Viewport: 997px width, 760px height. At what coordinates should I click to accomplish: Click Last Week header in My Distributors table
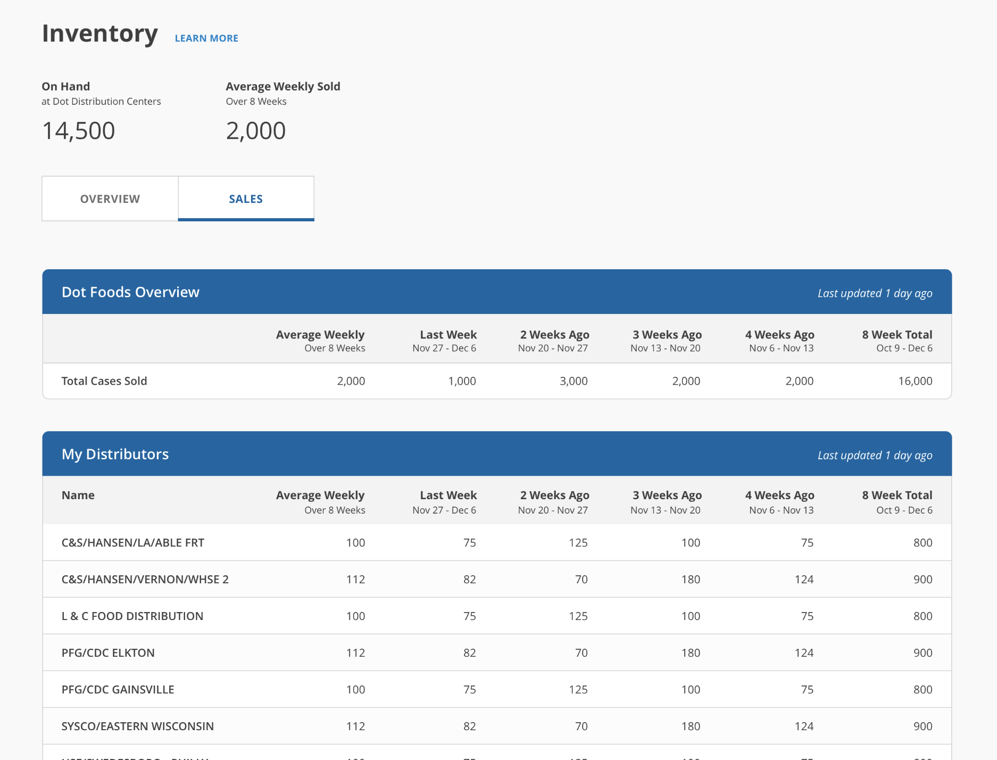tap(448, 495)
